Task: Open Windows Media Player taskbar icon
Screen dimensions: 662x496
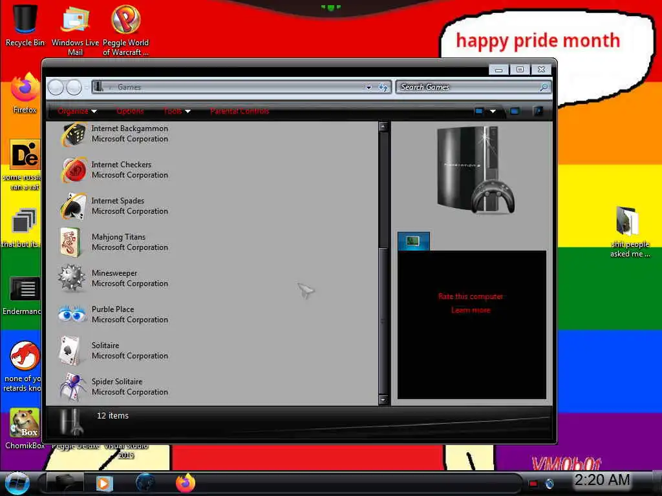Action: pos(104,483)
